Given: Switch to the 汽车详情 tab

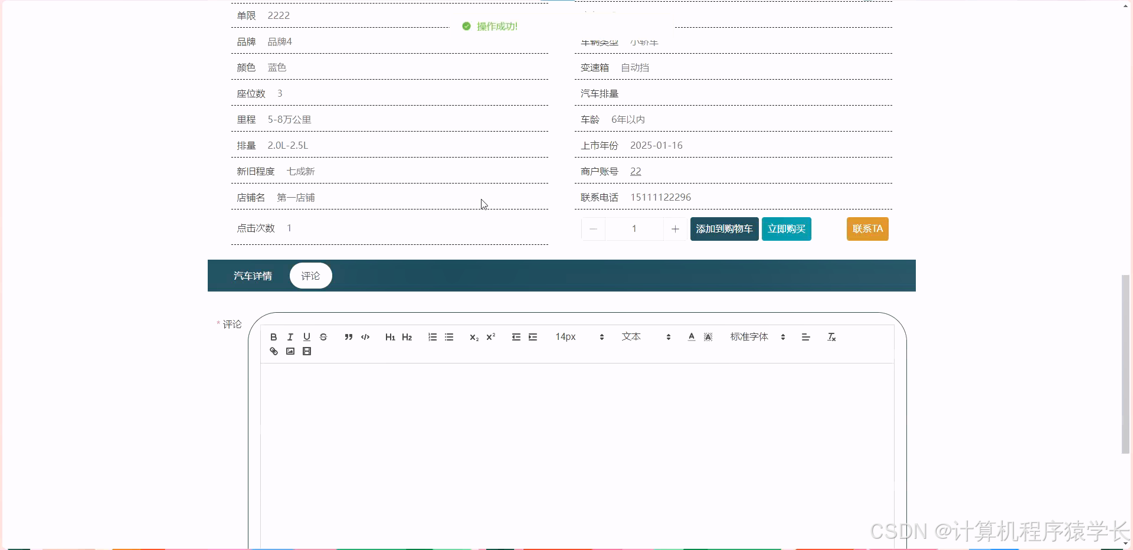Looking at the screenshot, I should click(253, 275).
